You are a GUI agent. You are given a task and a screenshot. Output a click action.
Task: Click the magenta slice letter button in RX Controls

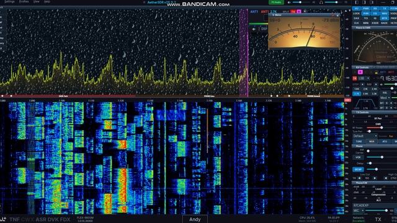point(360,72)
